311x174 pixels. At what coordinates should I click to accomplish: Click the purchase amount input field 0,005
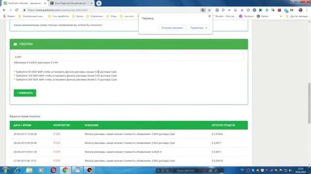(x=128, y=57)
